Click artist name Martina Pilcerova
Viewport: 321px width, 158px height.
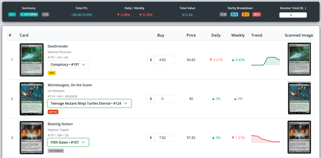59,52
